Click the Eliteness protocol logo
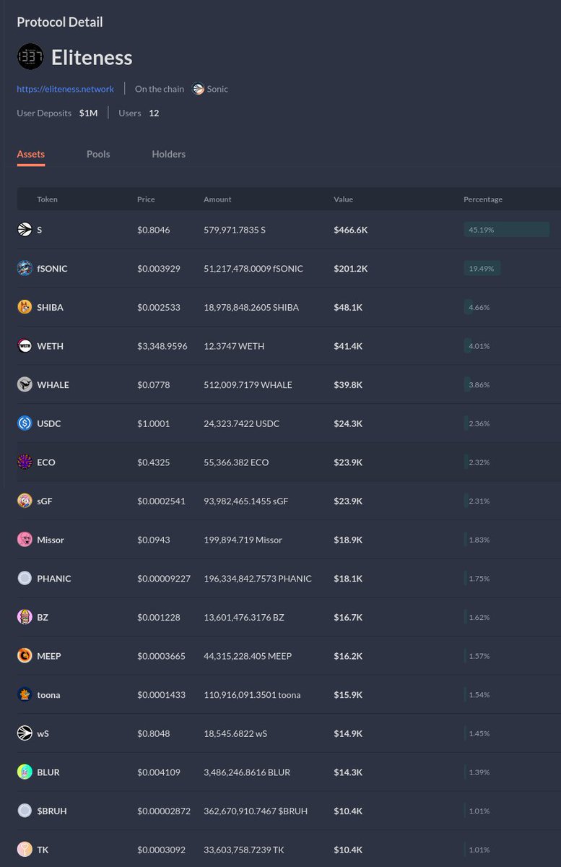 [x=30, y=57]
